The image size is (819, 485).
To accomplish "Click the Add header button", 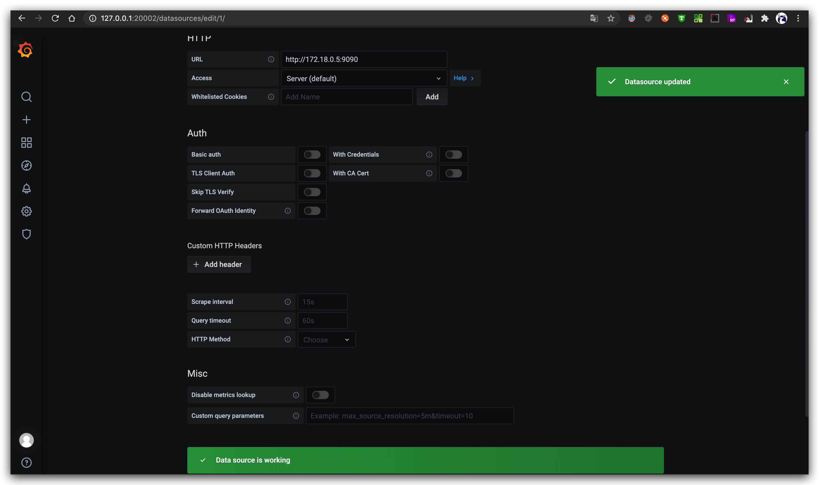I will [219, 264].
